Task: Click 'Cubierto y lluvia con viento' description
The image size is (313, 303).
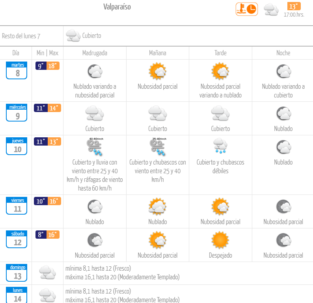Action: point(95,175)
